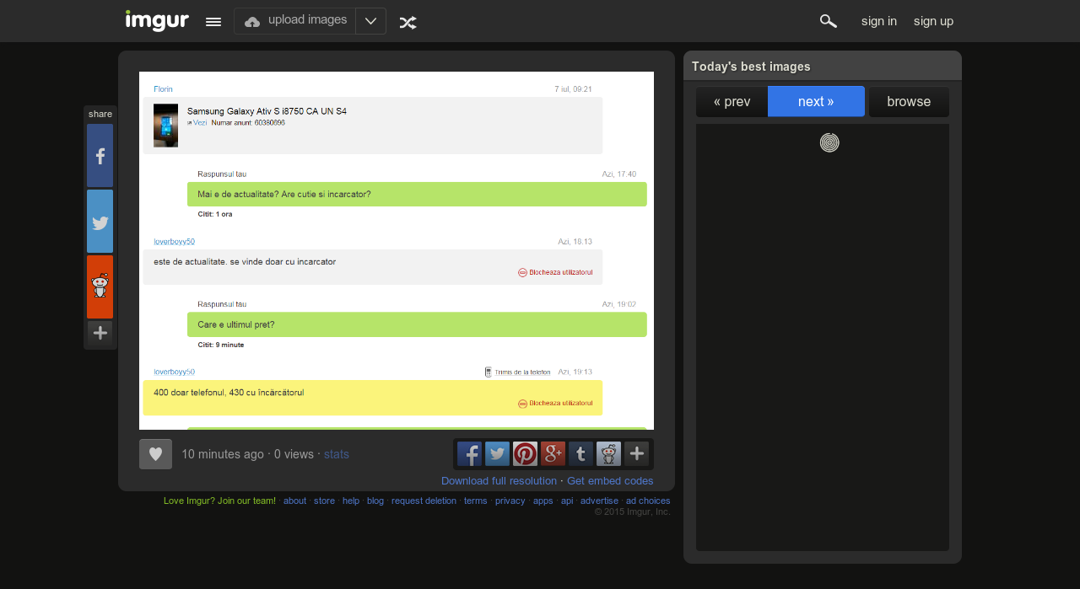
Task: Open the ad choices footer link
Action: pyautogui.click(x=648, y=501)
